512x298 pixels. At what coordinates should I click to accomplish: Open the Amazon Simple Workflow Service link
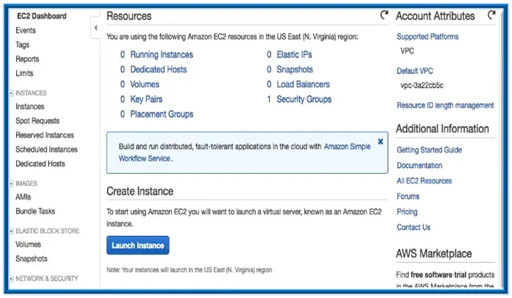pos(347,146)
